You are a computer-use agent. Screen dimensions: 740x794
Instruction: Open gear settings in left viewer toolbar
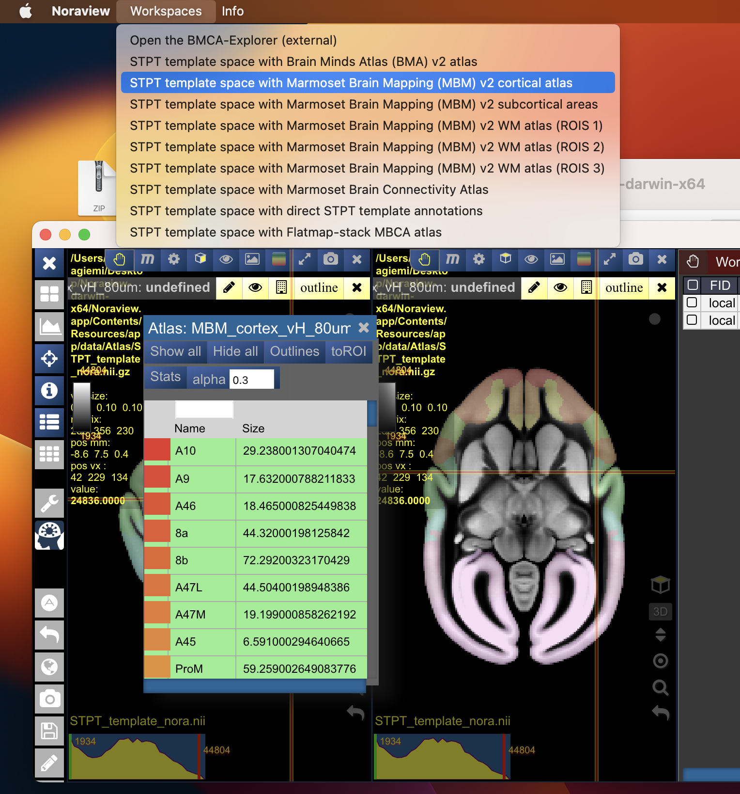click(x=174, y=259)
